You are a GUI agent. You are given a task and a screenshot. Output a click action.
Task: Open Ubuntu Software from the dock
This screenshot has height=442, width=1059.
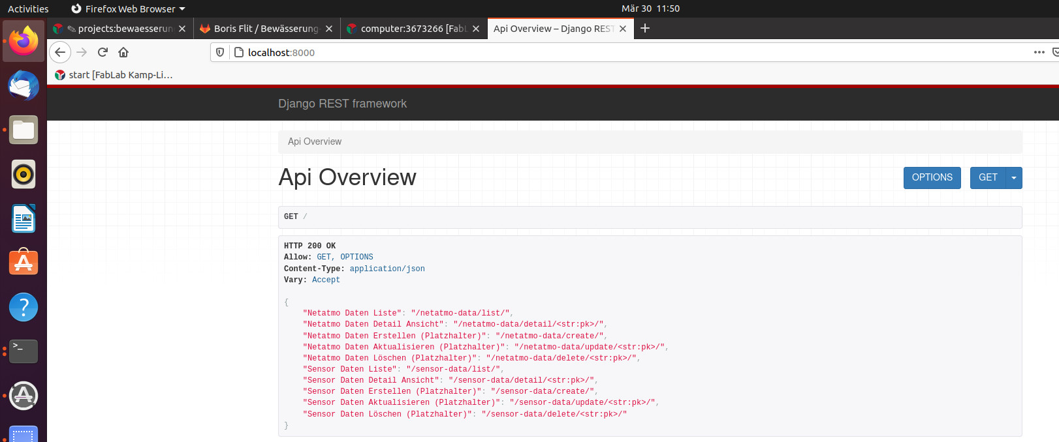click(x=24, y=263)
